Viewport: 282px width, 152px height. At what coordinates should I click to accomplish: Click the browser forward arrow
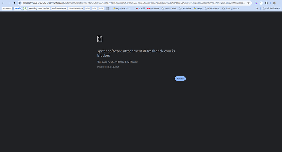coord(9,3)
